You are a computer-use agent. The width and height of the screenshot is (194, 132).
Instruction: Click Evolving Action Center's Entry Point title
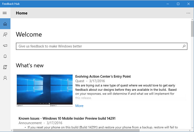coord(103,76)
